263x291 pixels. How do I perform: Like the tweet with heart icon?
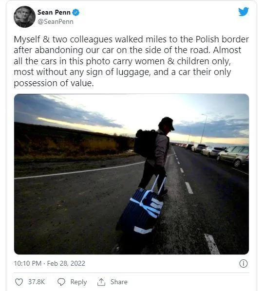pyautogui.click(x=19, y=282)
